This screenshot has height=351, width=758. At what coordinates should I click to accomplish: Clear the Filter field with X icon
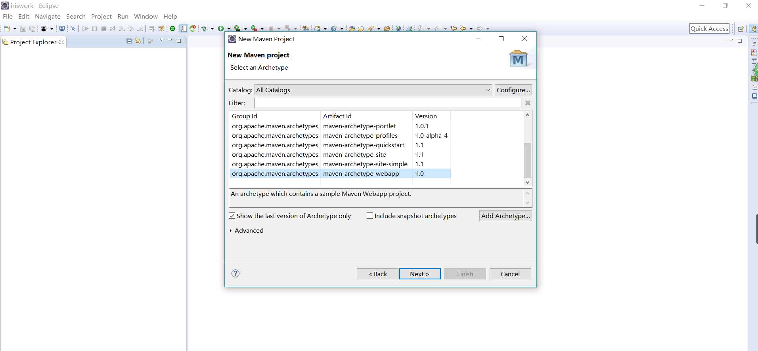pyautogui.click(x=528, y=103)
